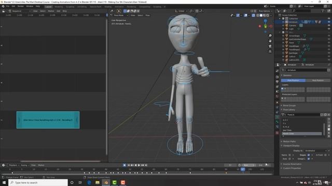Open the Bone properties tab icon
The width and height of the screenshot is (332, 186).
point(277,122)
